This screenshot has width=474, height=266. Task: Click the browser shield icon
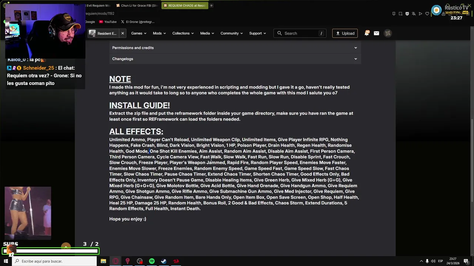coord(407,14)
